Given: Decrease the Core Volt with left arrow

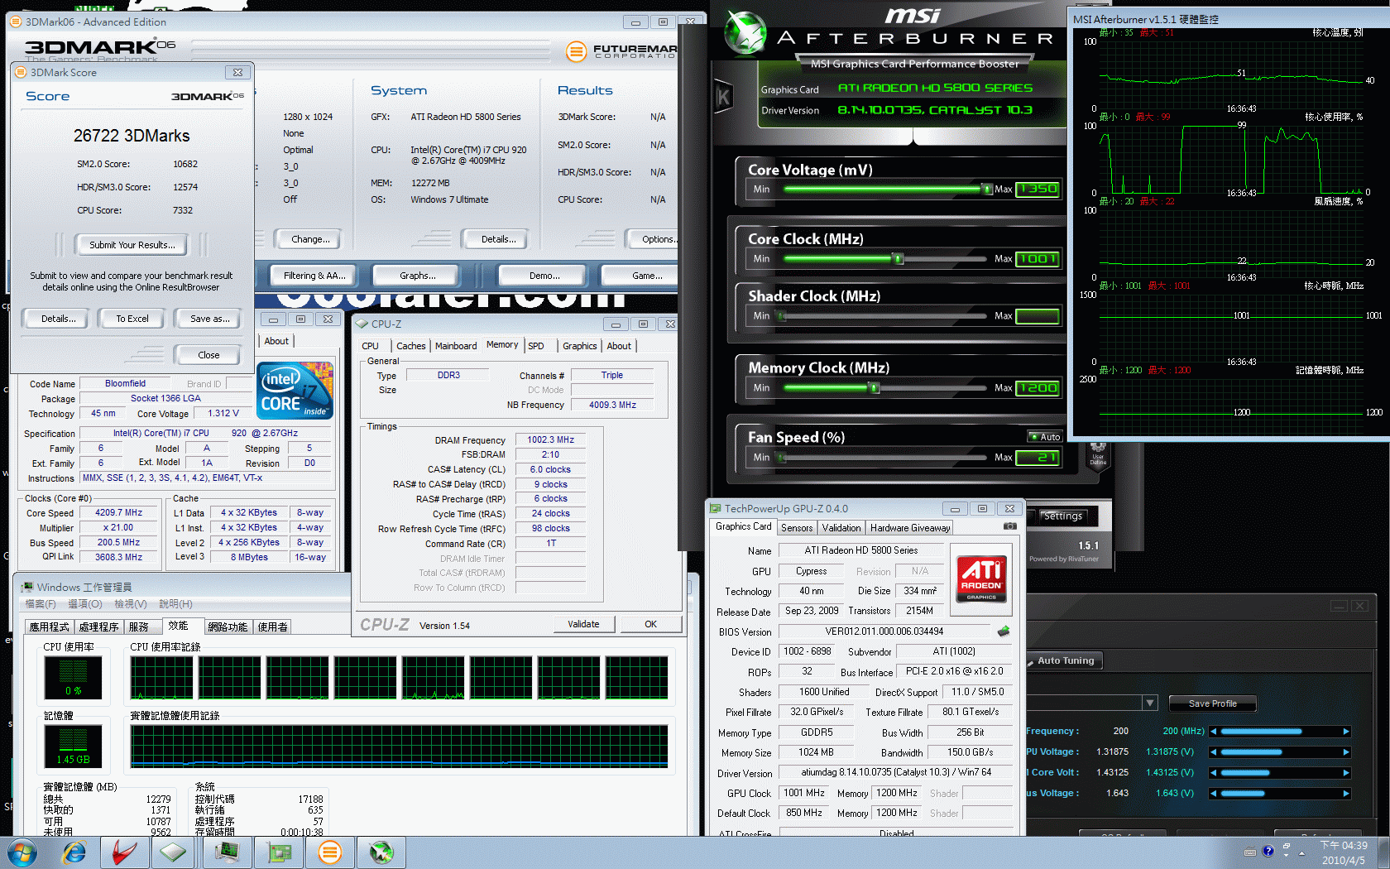Looking at the screenshot, I should [x=1213, y=773].
